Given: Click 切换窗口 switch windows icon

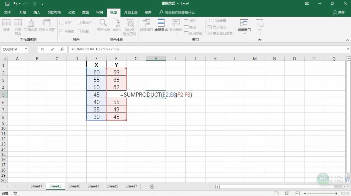Looking at the screenshot, I should pyautogui.click(x=244, y=27).
